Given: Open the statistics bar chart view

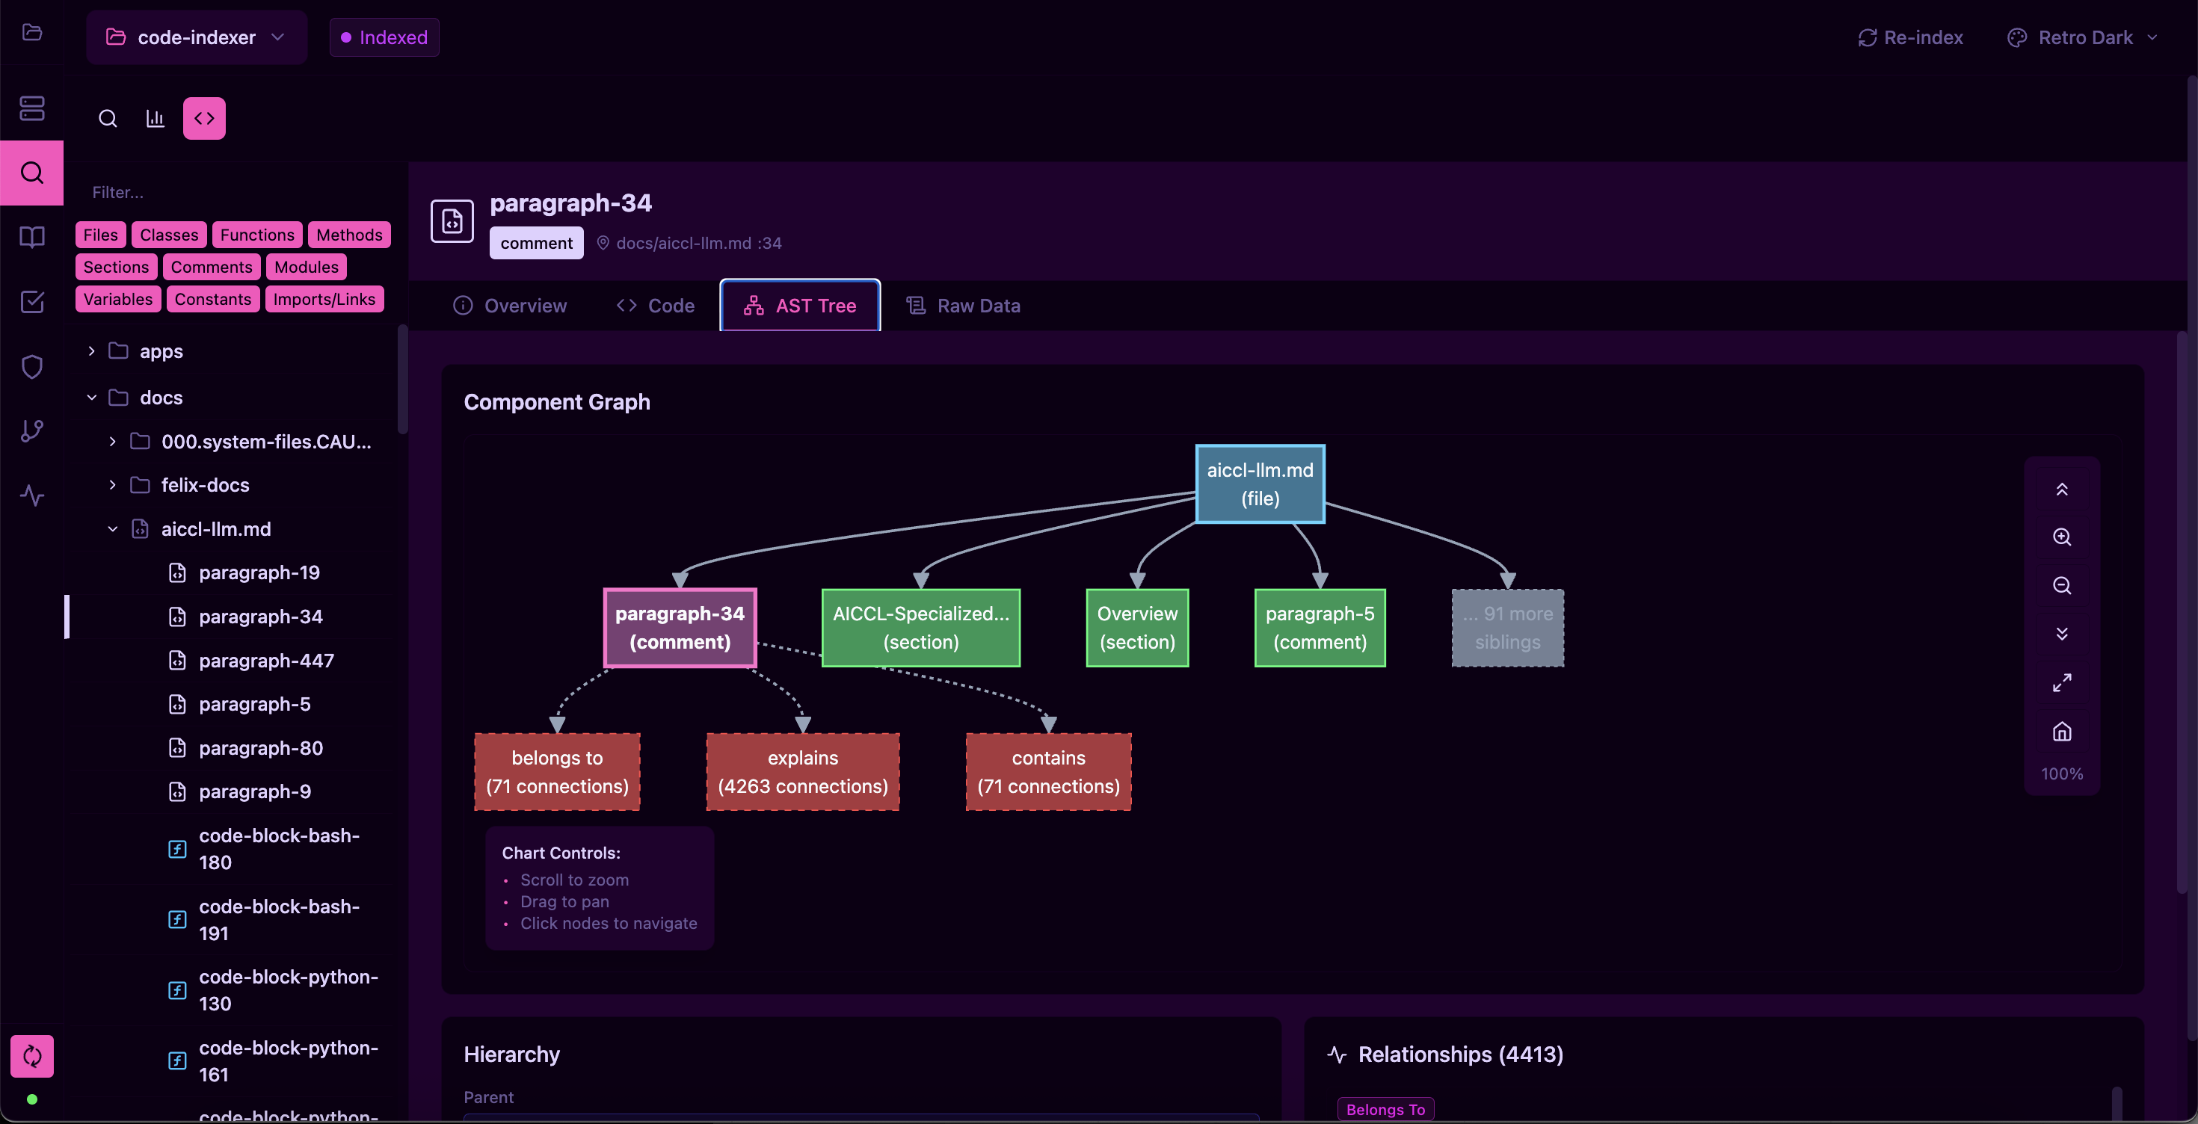Looking at the screenshot, I should (155, 119).
